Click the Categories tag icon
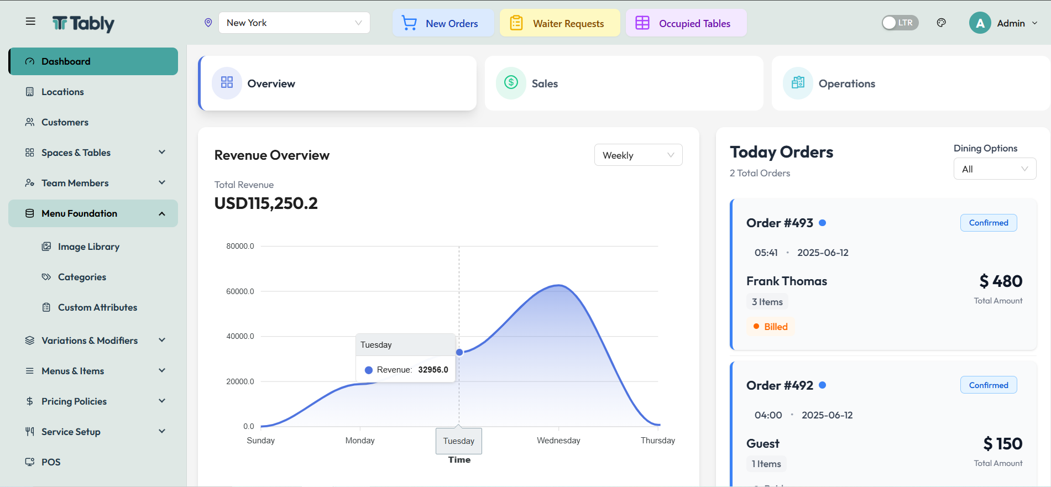This screenshot has height=487, width=1051. tap(46, 277)
